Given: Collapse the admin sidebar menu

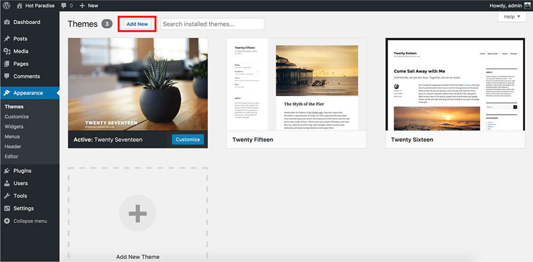Looking at the screenshot, I should coord(29,221).
